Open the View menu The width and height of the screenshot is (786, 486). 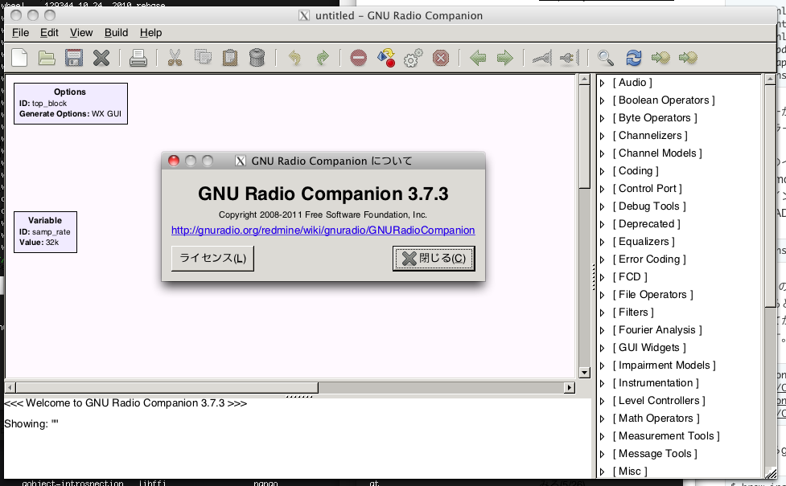(81, 32)
